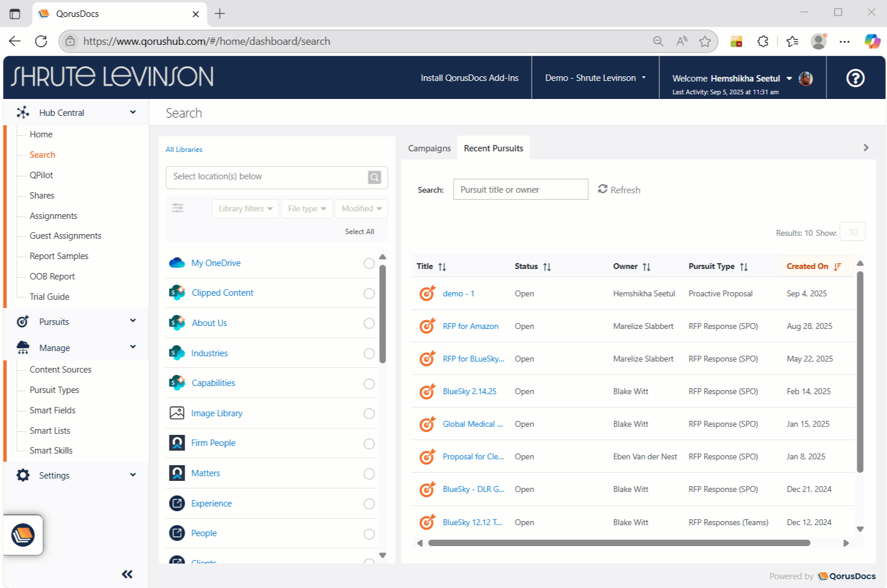Viewport: 887px width, 588px height.
Task: Switch to the Campaigns tab
Action: (x=429, y=148)
